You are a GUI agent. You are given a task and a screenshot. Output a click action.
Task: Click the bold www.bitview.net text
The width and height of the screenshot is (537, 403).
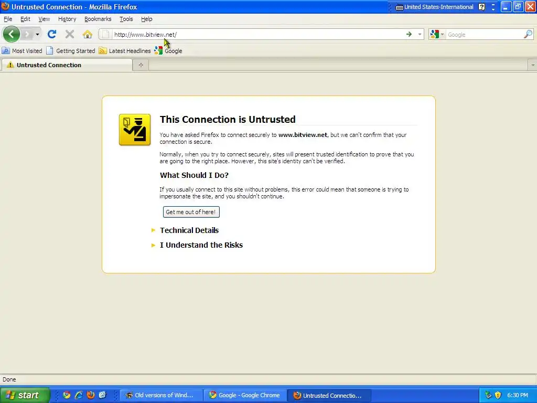coord(303,135)
